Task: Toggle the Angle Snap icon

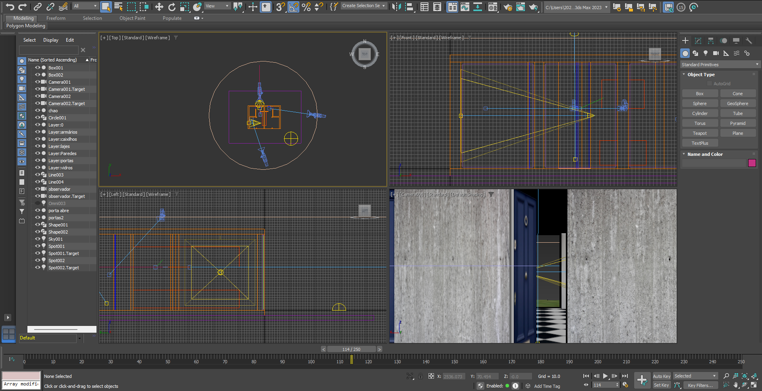Action: pos(293,7)
